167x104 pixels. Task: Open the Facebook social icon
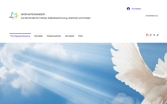pyautogui.click(x=154, y=35)
